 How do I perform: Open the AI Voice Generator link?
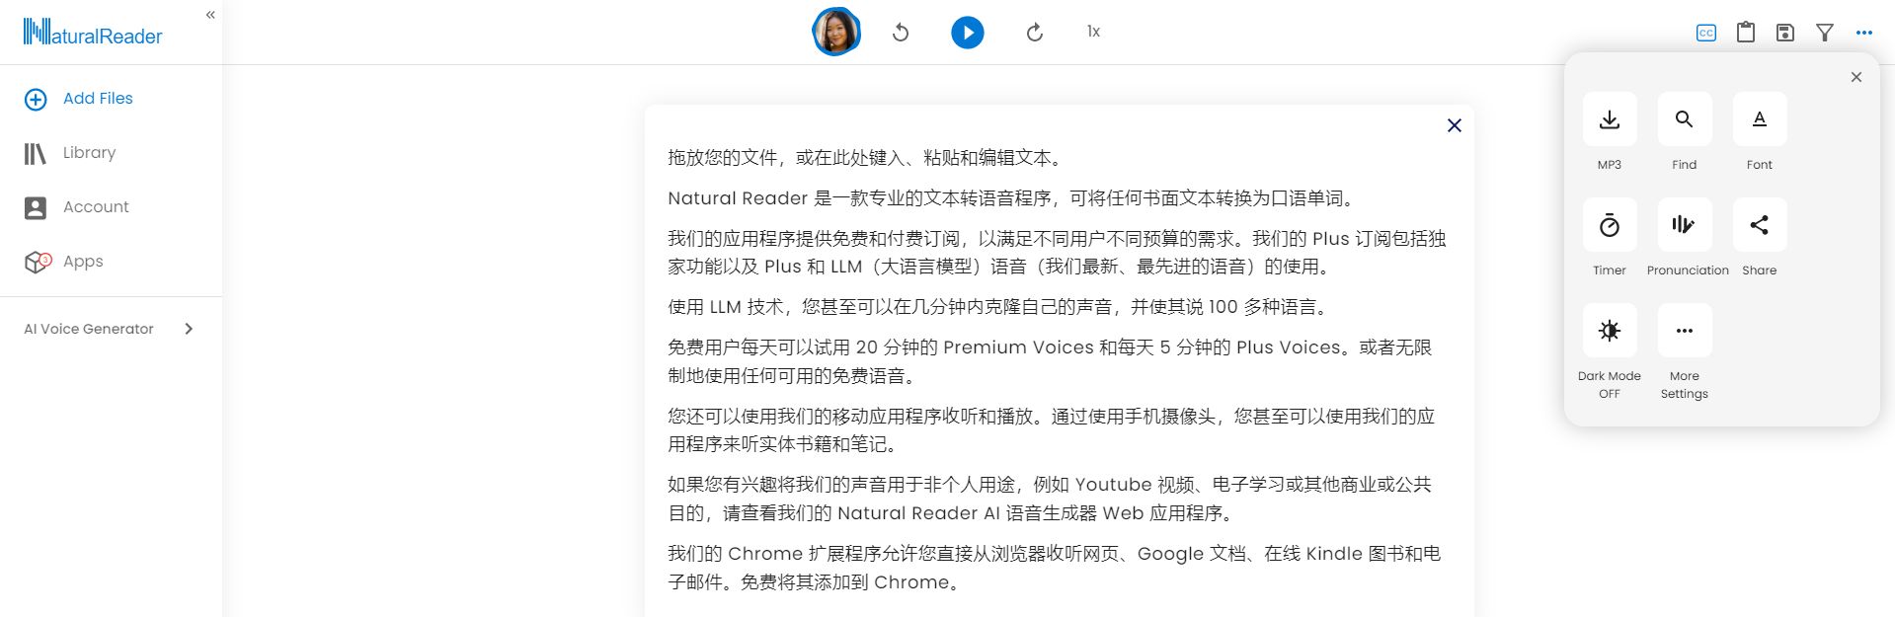(89, 329)
